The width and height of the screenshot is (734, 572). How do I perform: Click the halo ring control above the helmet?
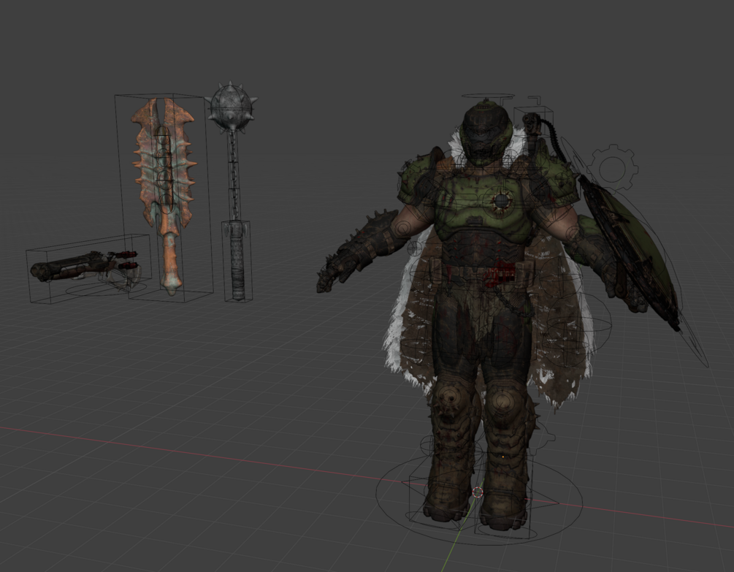(488, 96)
